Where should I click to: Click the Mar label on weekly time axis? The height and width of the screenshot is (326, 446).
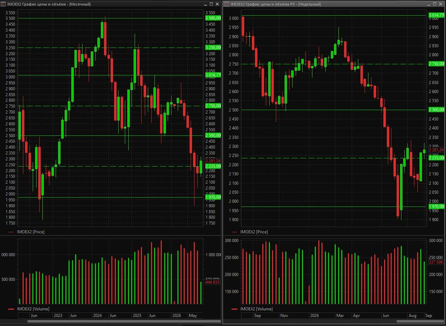(340, 316)
